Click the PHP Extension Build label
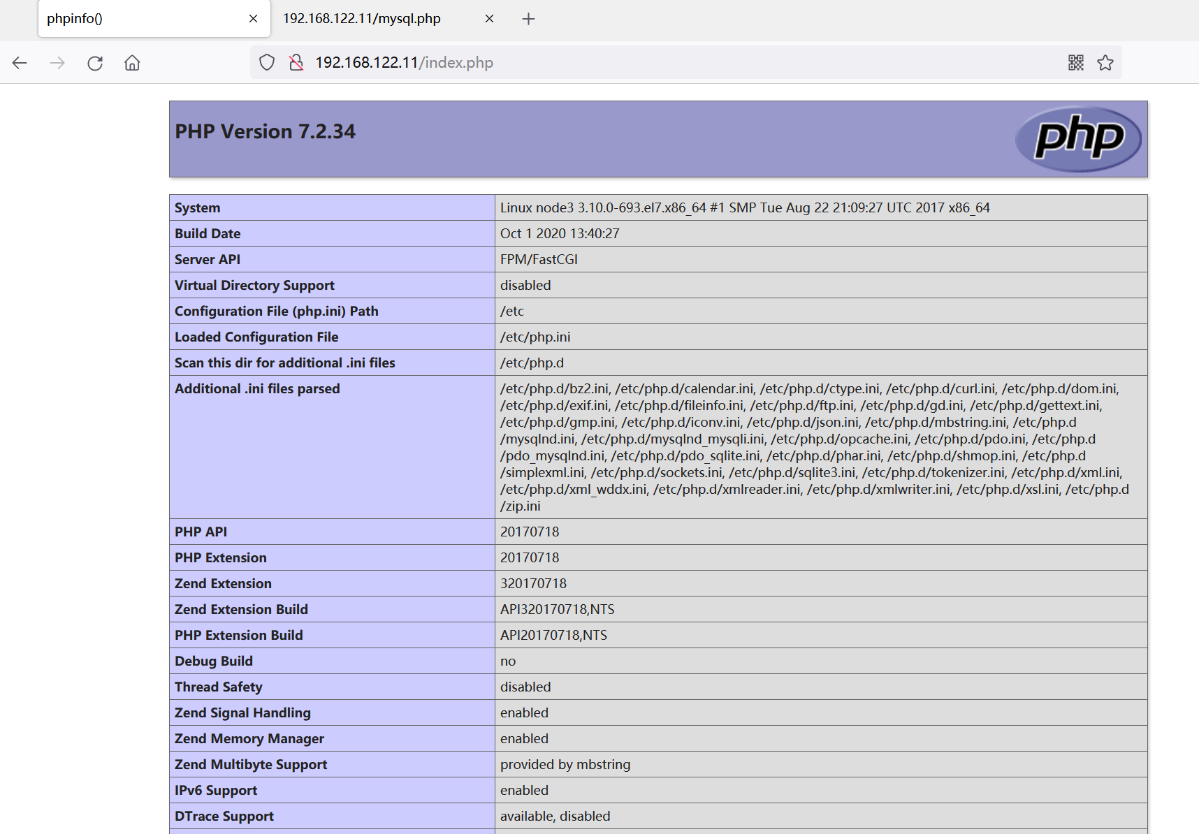 [x=239, y=635]
